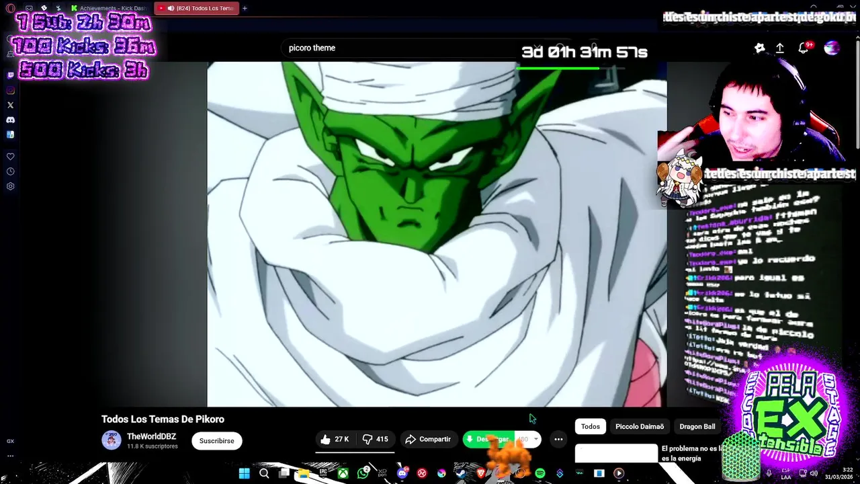The width and height of the screenshot is (860, 484).
Task: Click video title Todos Los Temas De Pikoro
Action: (x=163, y=419)
